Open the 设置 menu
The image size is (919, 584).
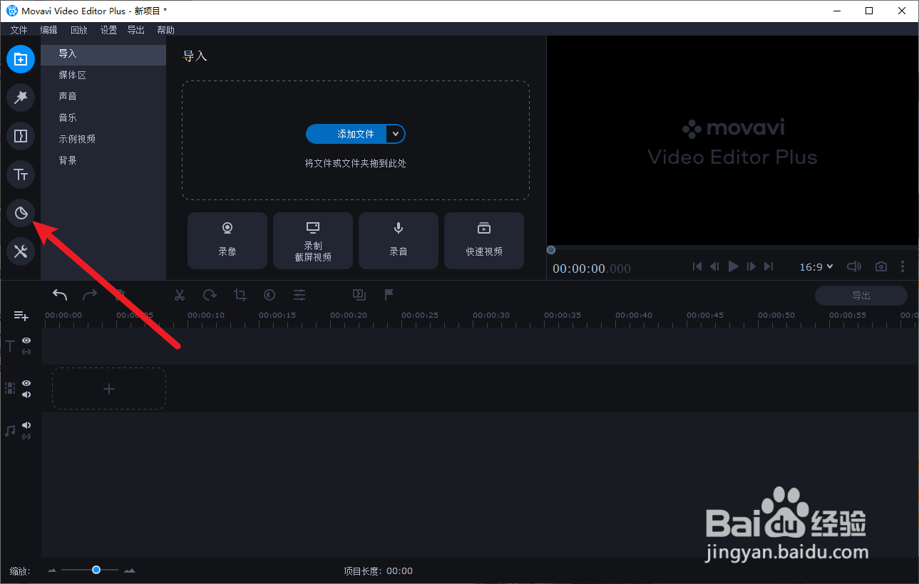108,30
